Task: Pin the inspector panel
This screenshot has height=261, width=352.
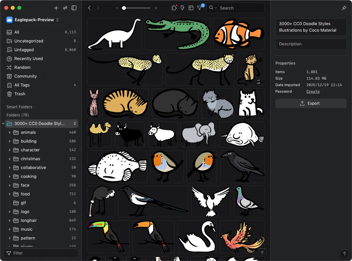Action: pyautogui.click(x=344, y=8)
